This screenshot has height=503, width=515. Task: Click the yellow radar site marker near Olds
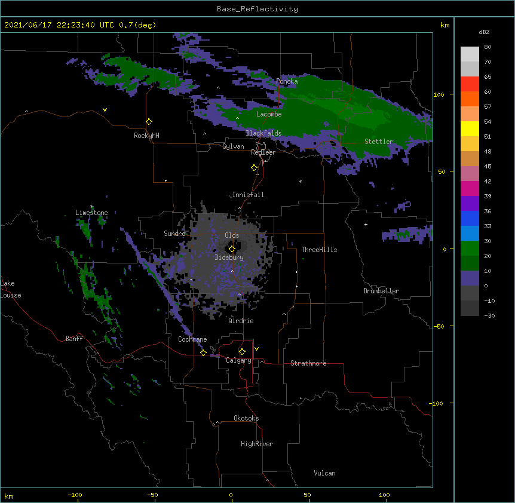pos(232,249)
